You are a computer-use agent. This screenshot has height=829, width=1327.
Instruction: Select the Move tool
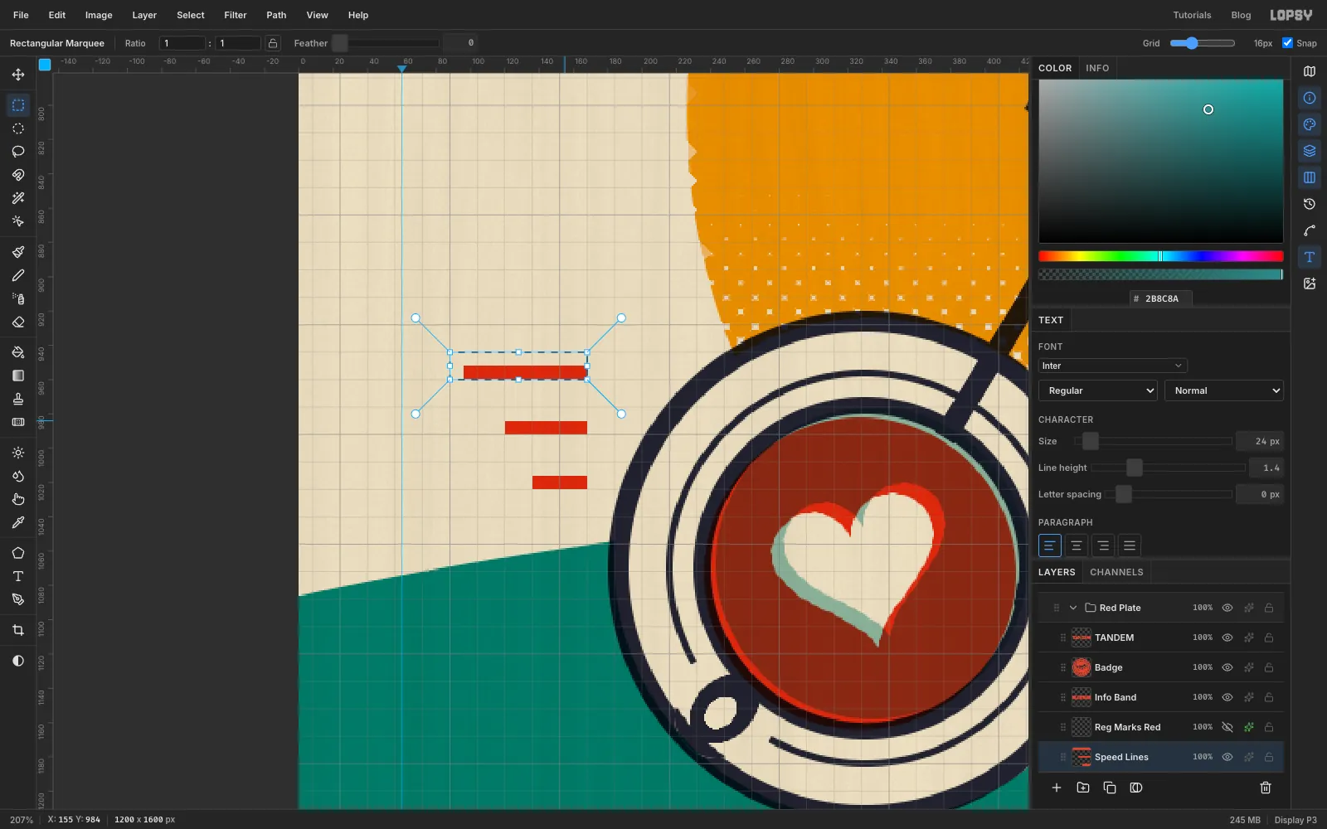(18, 75)
